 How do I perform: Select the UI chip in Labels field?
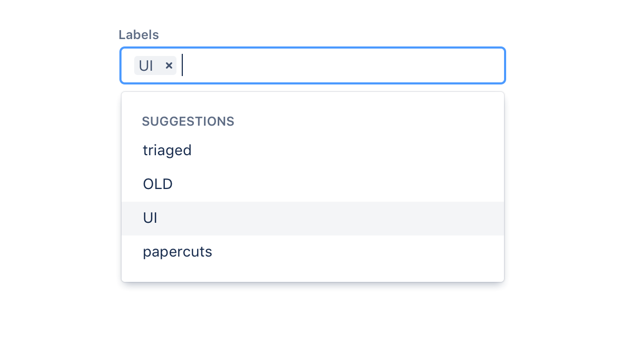[155, 65]
